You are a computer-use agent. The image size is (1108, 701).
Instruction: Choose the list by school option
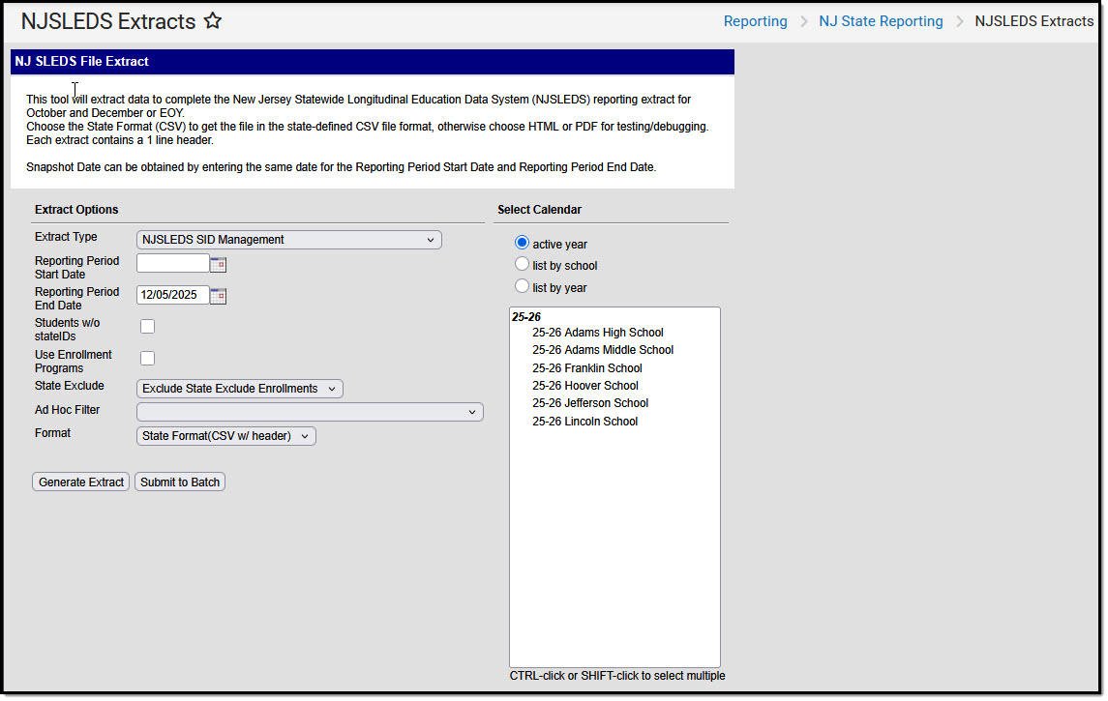click(522, 265)
